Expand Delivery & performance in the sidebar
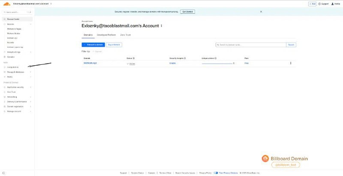This screenshot has width=343, height=176. (x=17, y=102)
